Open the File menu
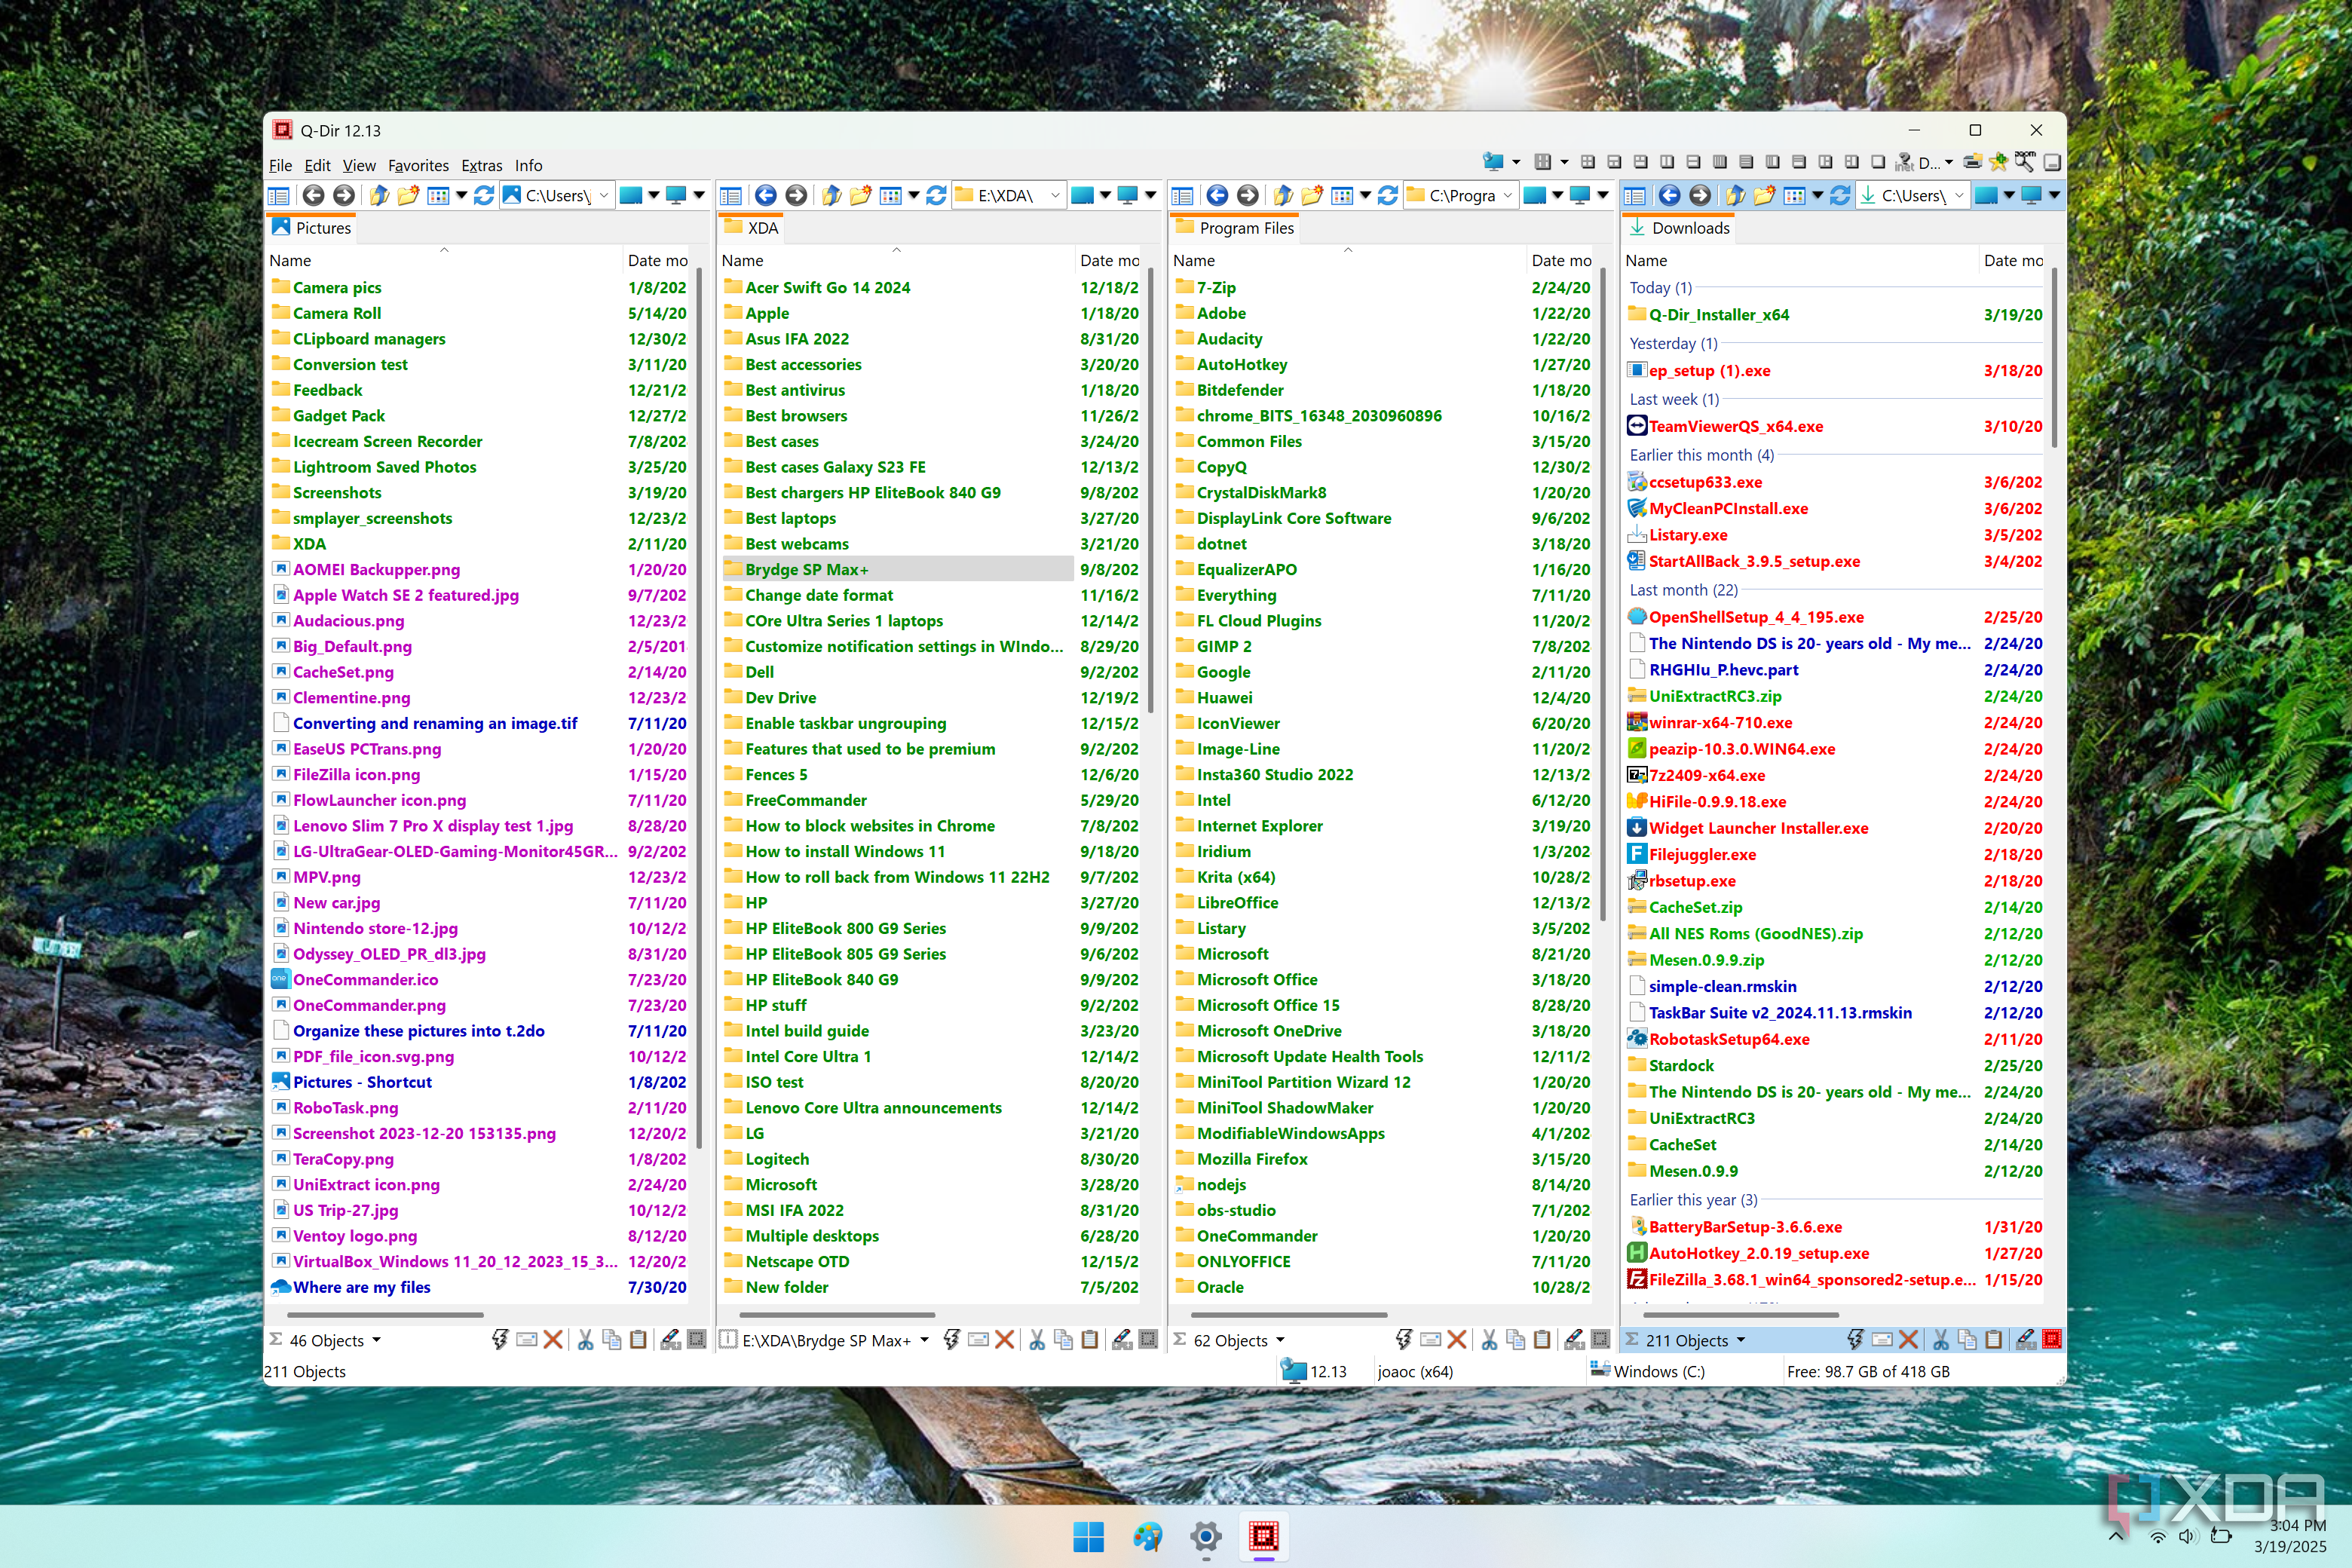 [280, 166]
